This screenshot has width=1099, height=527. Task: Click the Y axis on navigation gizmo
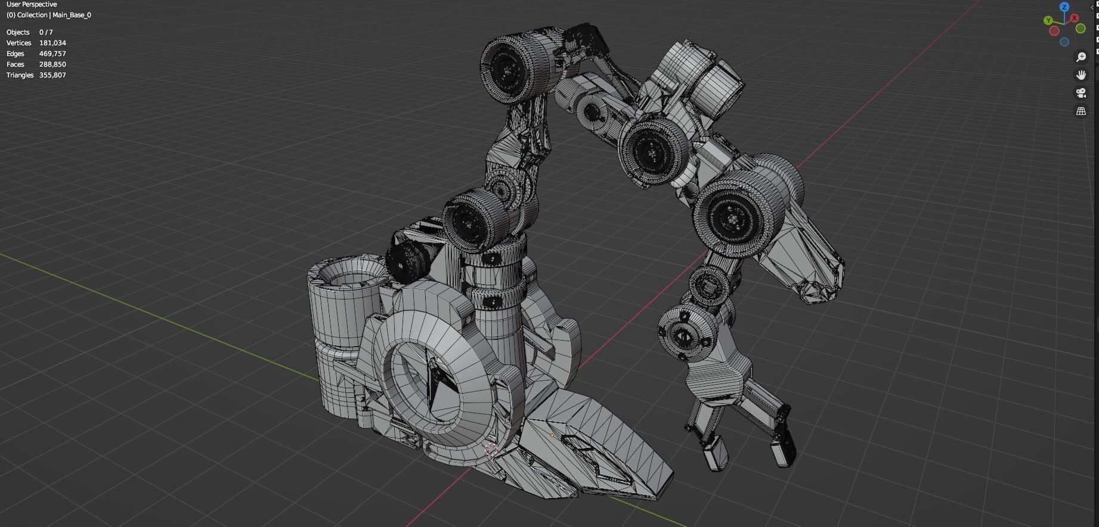click(1049, 21)
